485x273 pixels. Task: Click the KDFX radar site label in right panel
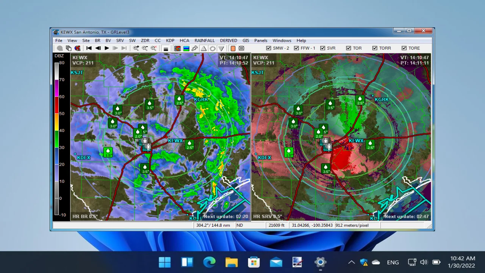[x=264, y=157]
